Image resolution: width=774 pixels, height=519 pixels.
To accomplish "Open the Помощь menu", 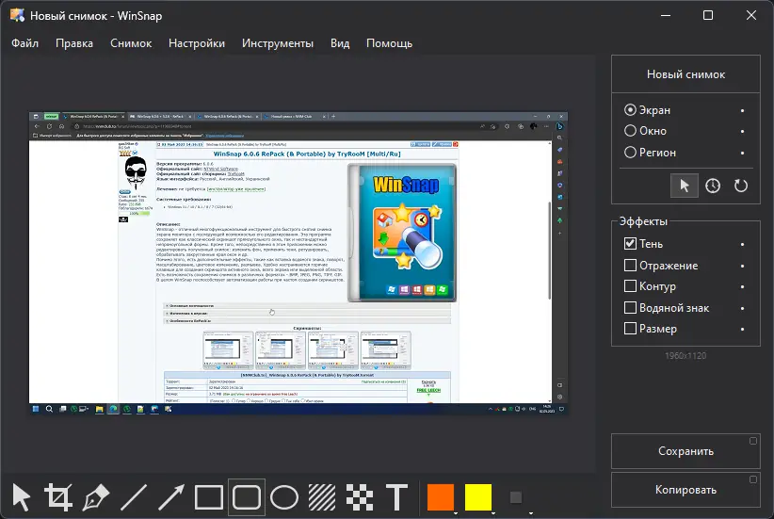I will (x=389, y=43).
